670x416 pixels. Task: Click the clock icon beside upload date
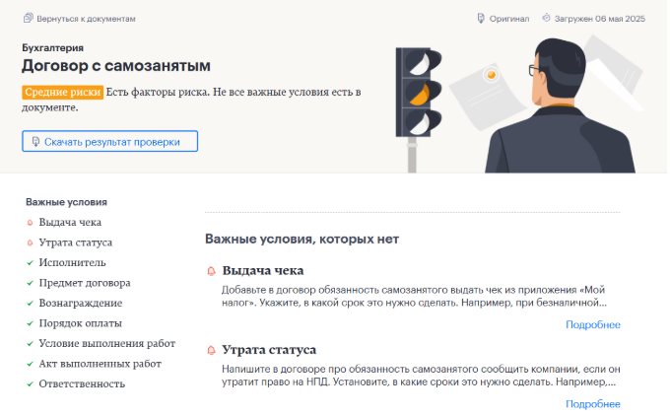click(x=546, y=19)
